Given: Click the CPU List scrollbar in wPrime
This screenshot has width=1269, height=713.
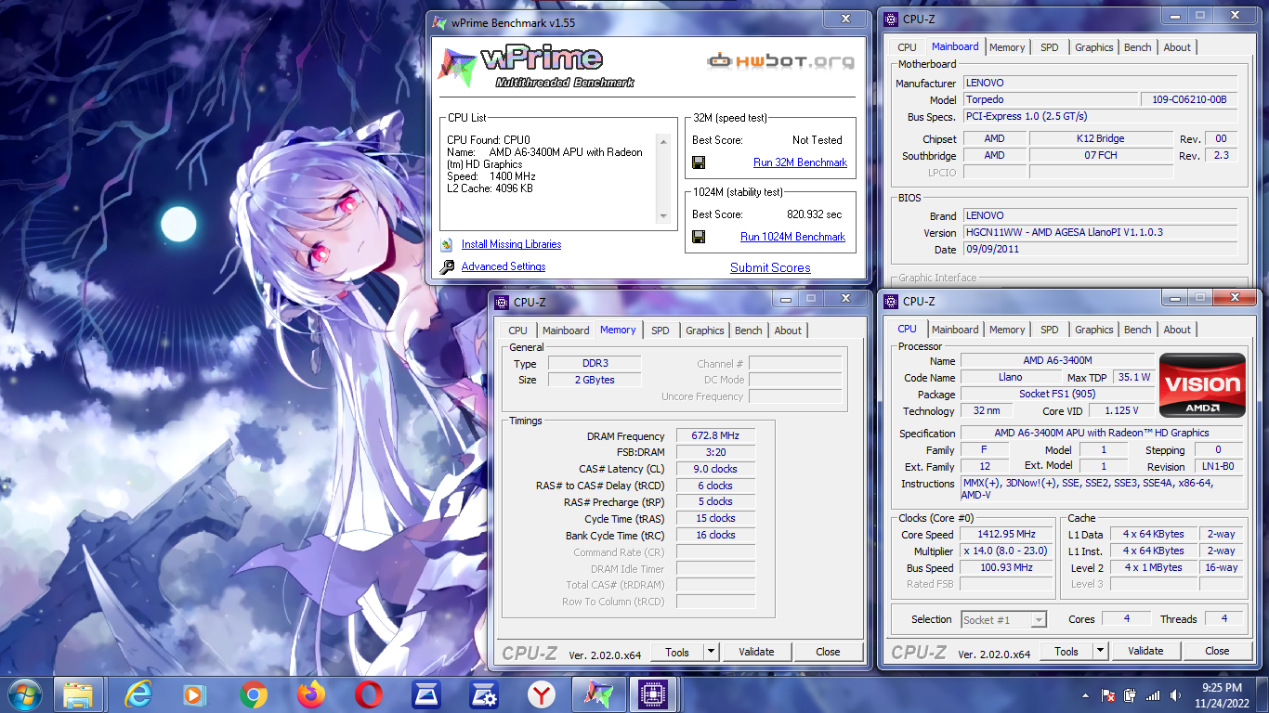Looking at the screenshot, I should [663, 178].
